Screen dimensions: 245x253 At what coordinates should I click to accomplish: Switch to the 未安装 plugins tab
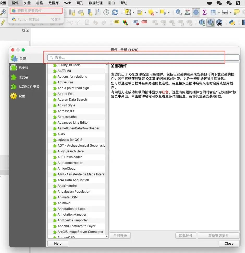click(27, 77)
